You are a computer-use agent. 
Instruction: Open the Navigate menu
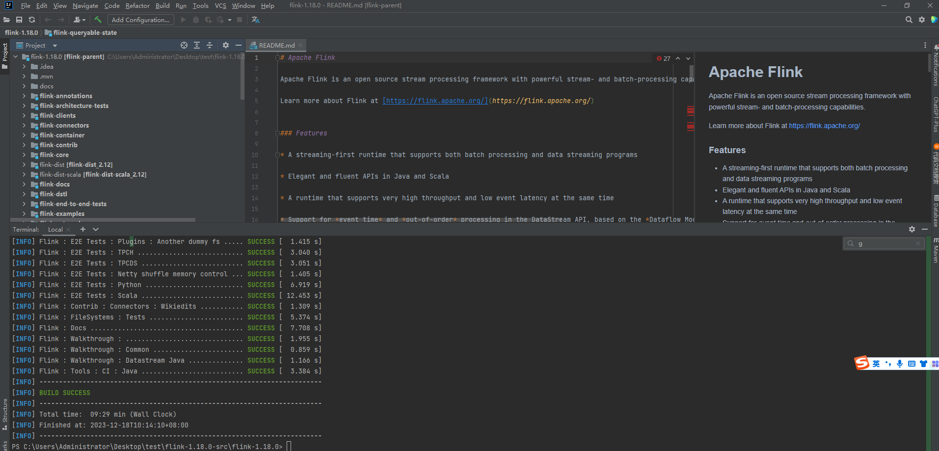click(85, 5)
